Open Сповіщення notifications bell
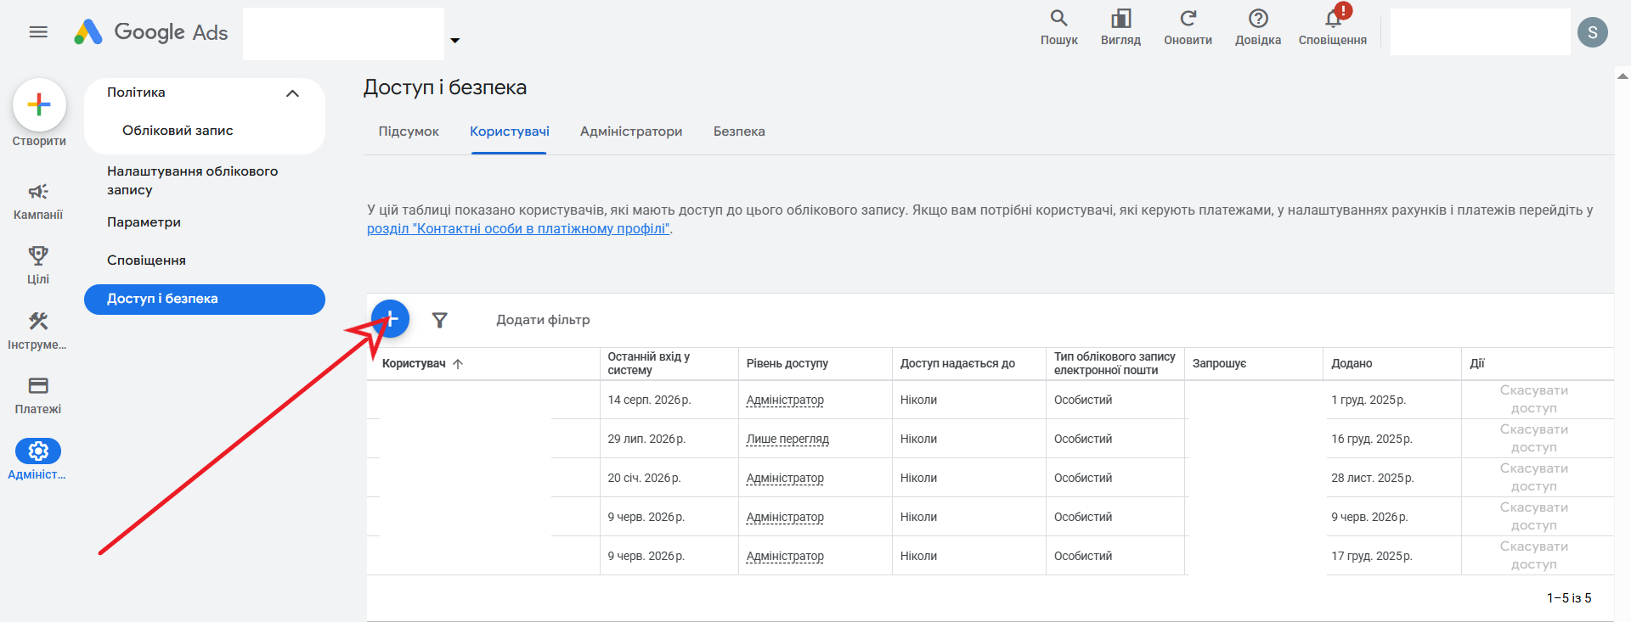The image size is (1631, 622). pos(1333,28)
